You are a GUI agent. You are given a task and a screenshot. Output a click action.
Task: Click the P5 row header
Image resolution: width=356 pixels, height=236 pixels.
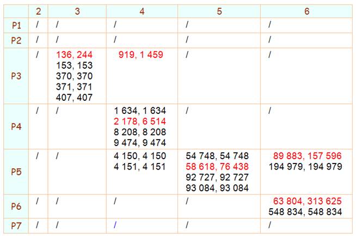(x=16, y=172)
